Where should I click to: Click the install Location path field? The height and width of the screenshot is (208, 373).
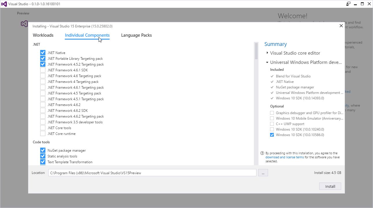tap(152, 173)
